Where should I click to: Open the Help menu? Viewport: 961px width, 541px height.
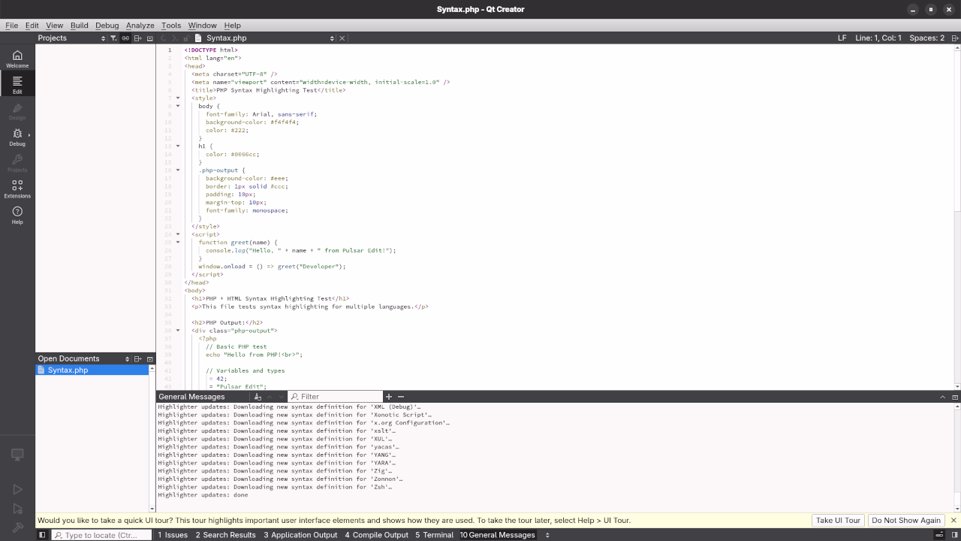point(232,25)
